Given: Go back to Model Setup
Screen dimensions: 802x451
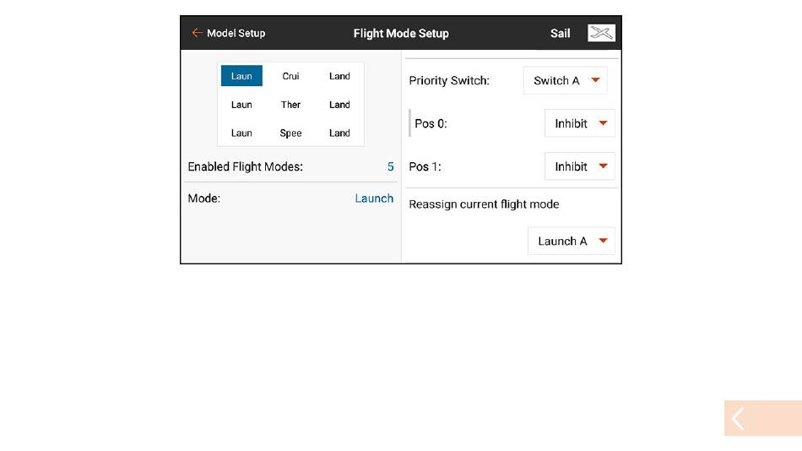Looking at the screenshot, I should pos(236,33).
